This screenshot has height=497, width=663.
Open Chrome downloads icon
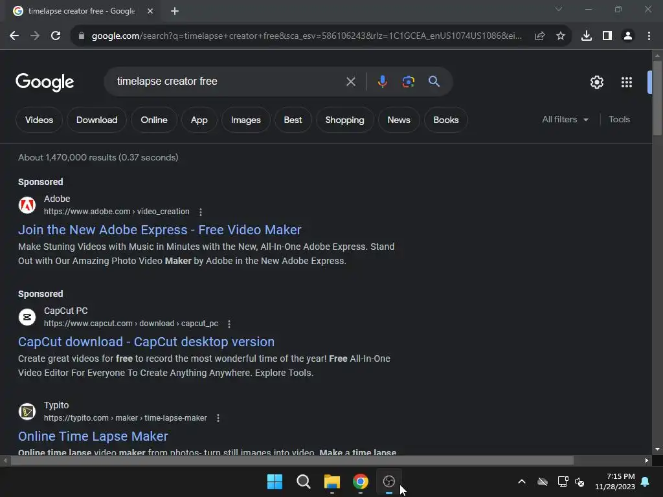[587, 36]
